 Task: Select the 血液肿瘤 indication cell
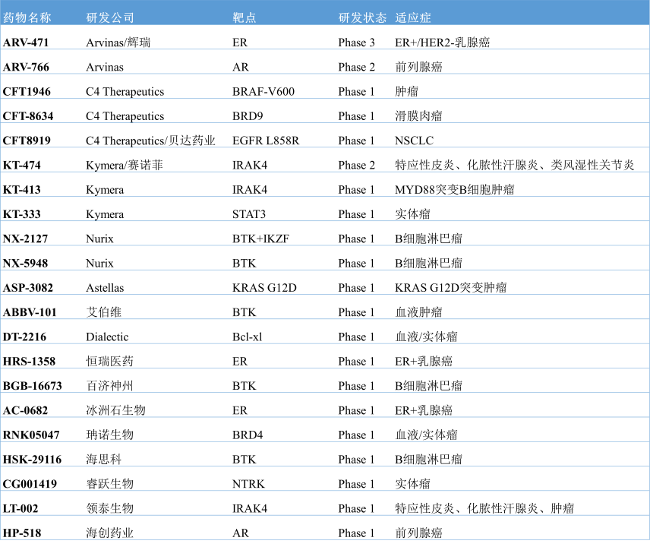[418, 311]
